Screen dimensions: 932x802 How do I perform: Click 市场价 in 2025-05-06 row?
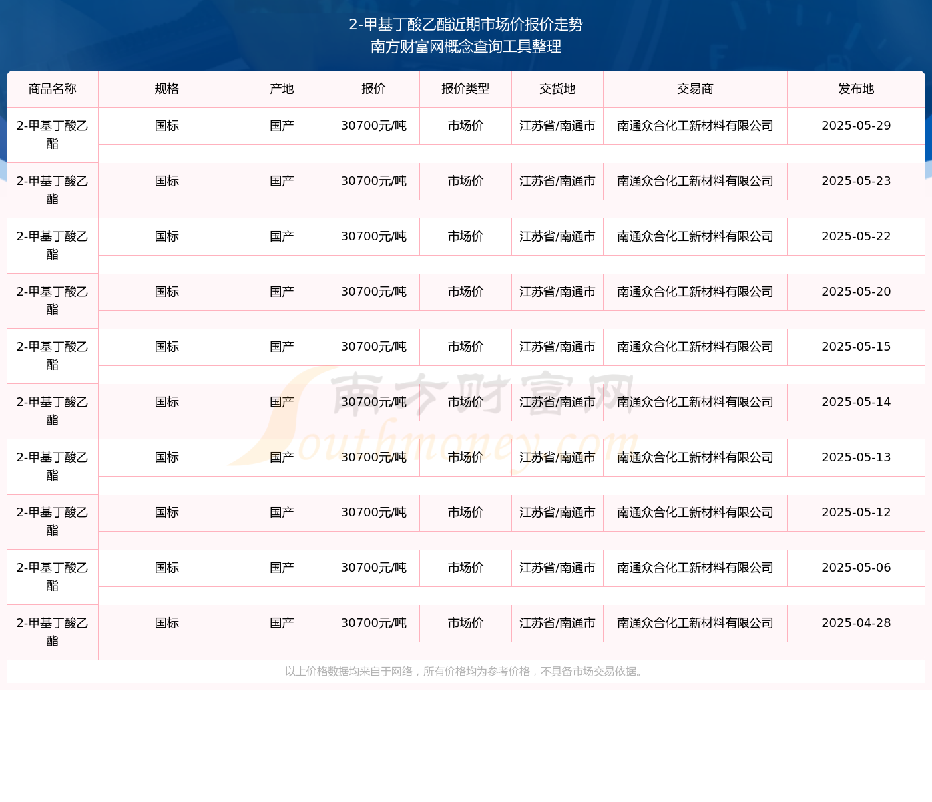click(466, 568)
